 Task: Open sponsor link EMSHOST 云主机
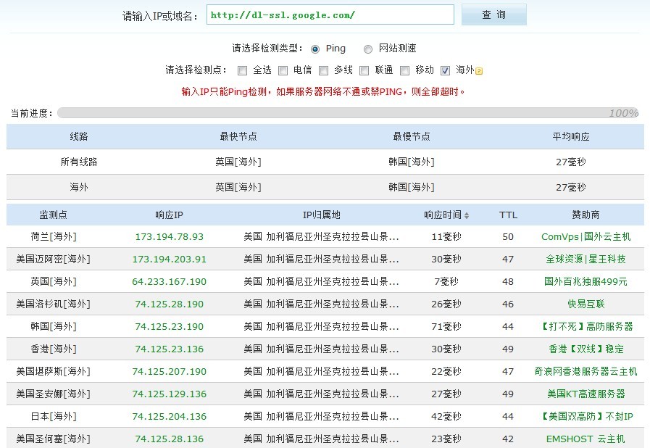point(586,439)
